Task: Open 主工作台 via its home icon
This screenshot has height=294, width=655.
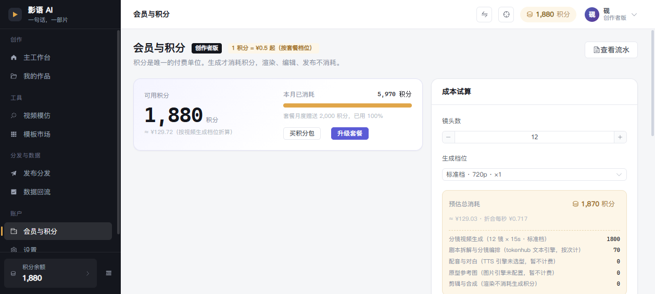Action: coord(14,58)
